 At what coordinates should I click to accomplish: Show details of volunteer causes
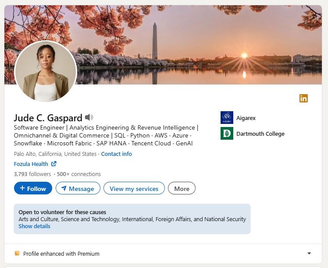tap(34, 226)
